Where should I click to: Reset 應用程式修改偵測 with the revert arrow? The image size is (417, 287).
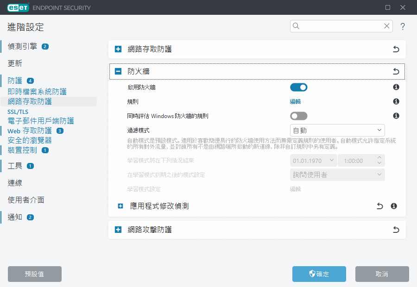pyautogui.click(x=380, y=206)
